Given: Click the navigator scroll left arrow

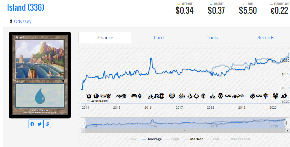Looking at the screenshot, I should pos(83,130).
